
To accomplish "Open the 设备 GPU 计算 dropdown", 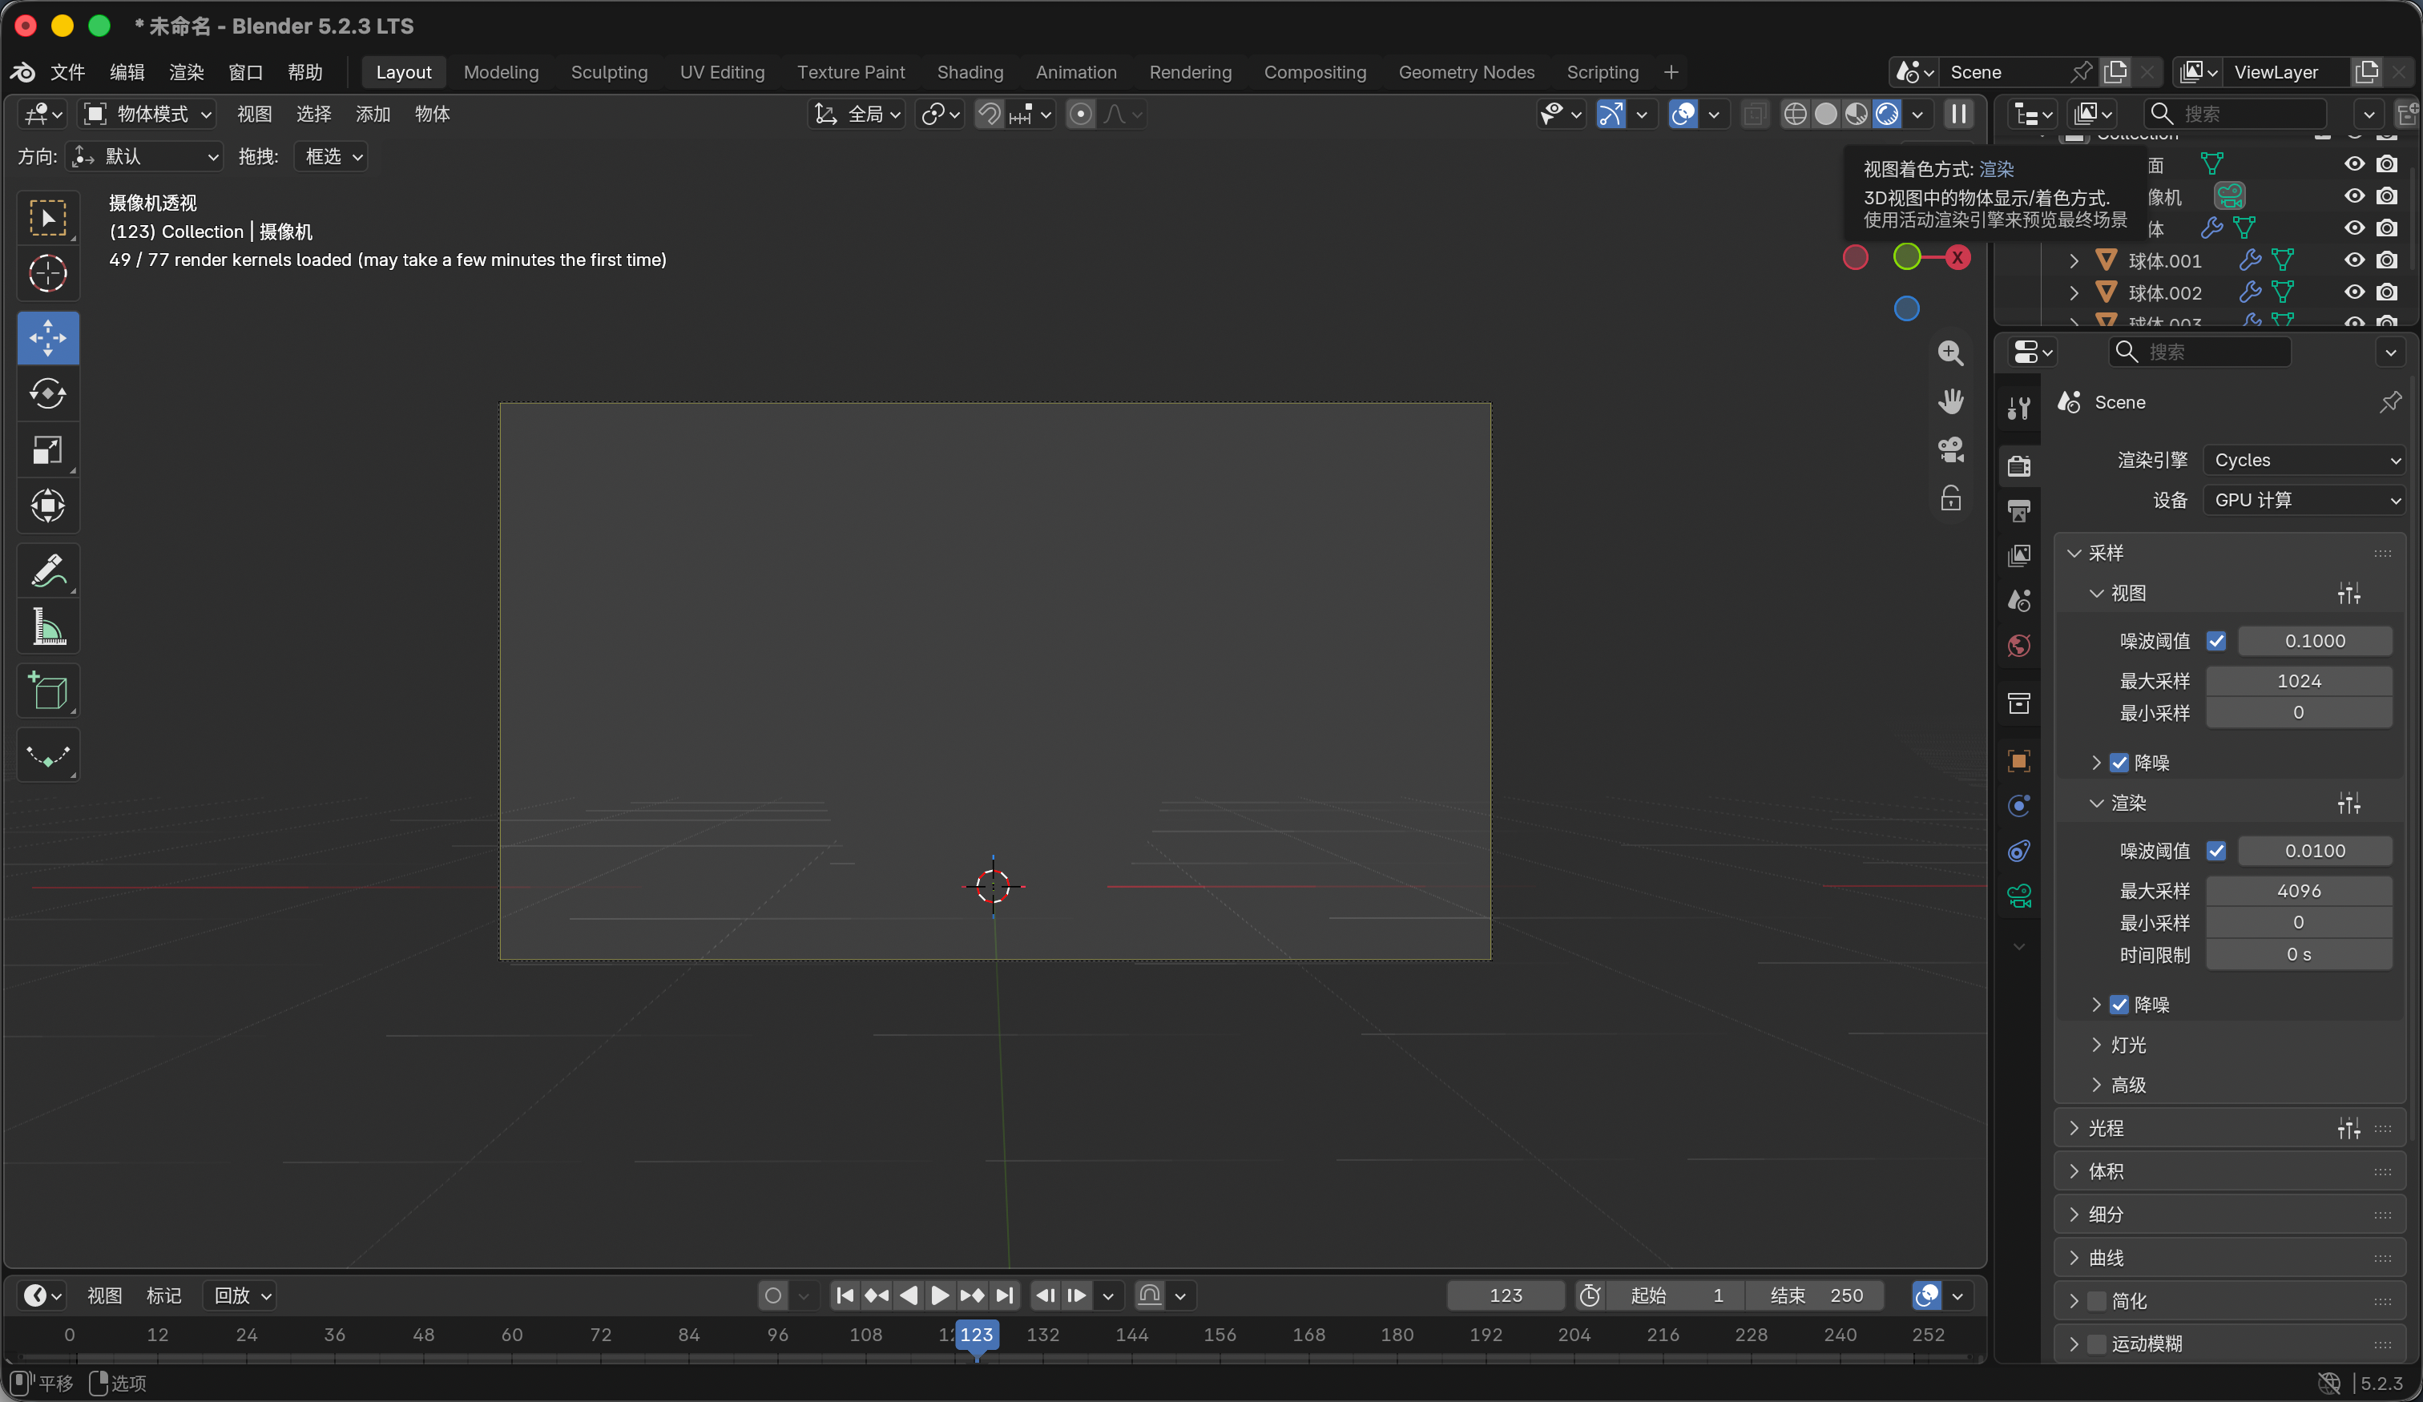I will [2304, 500].
